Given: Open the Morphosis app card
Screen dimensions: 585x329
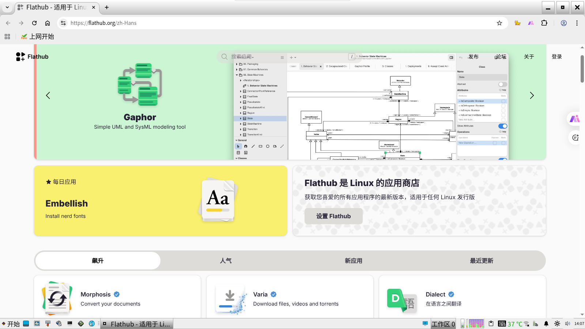Looking at the screenshot, I should pos(117,297).
